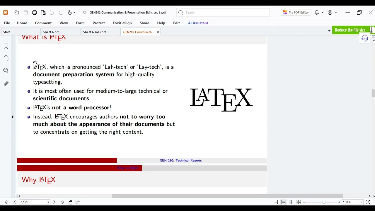Open a file with the folder icon

tap(17, 13)
